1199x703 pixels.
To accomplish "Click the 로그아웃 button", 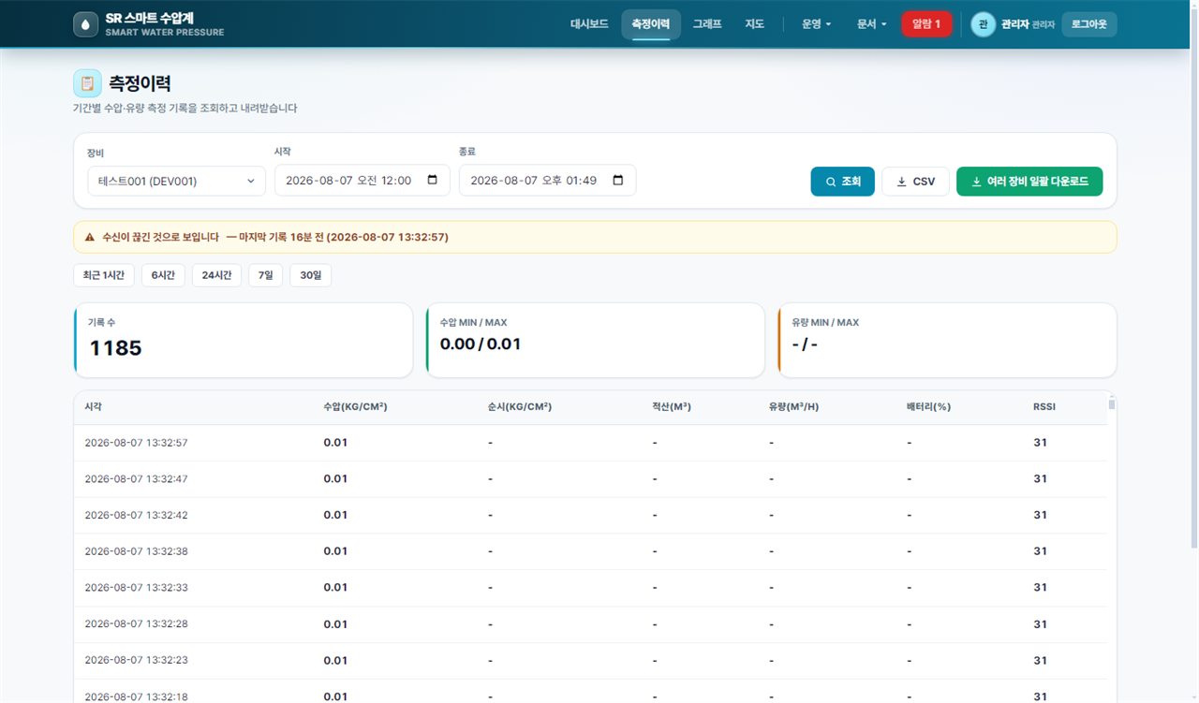I will coord(1089,24).
